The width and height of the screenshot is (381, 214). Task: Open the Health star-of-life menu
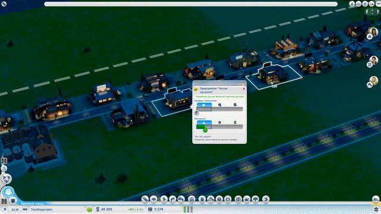[x=219, y=199]
